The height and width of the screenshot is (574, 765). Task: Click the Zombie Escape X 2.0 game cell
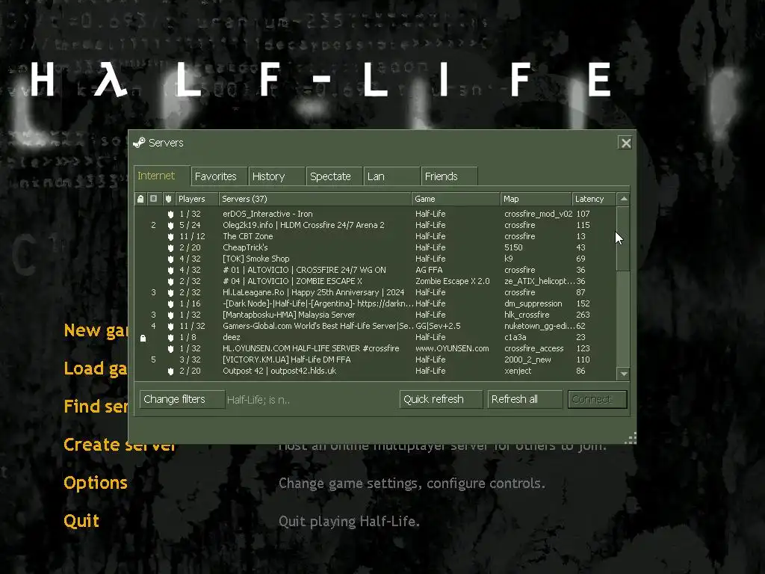point(452,282)
